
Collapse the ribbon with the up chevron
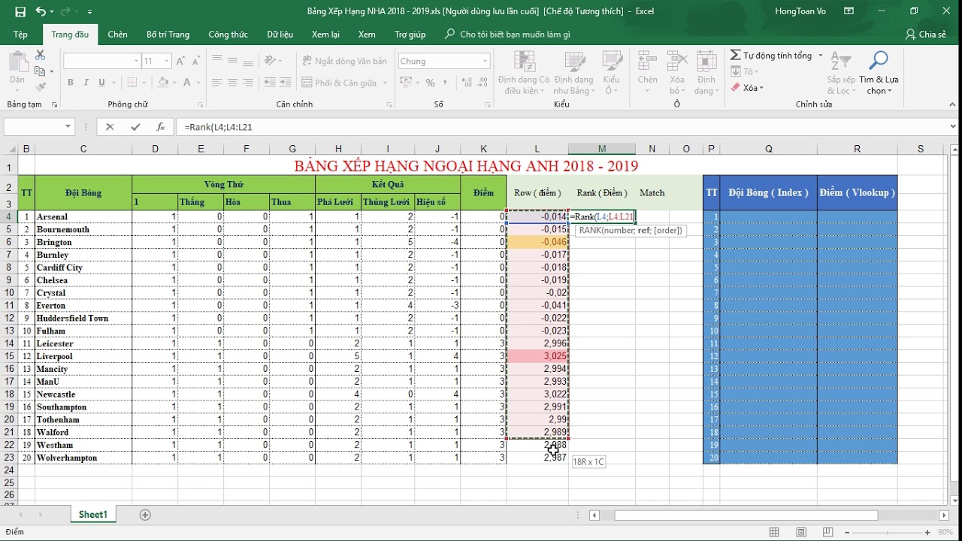[952, 104]
